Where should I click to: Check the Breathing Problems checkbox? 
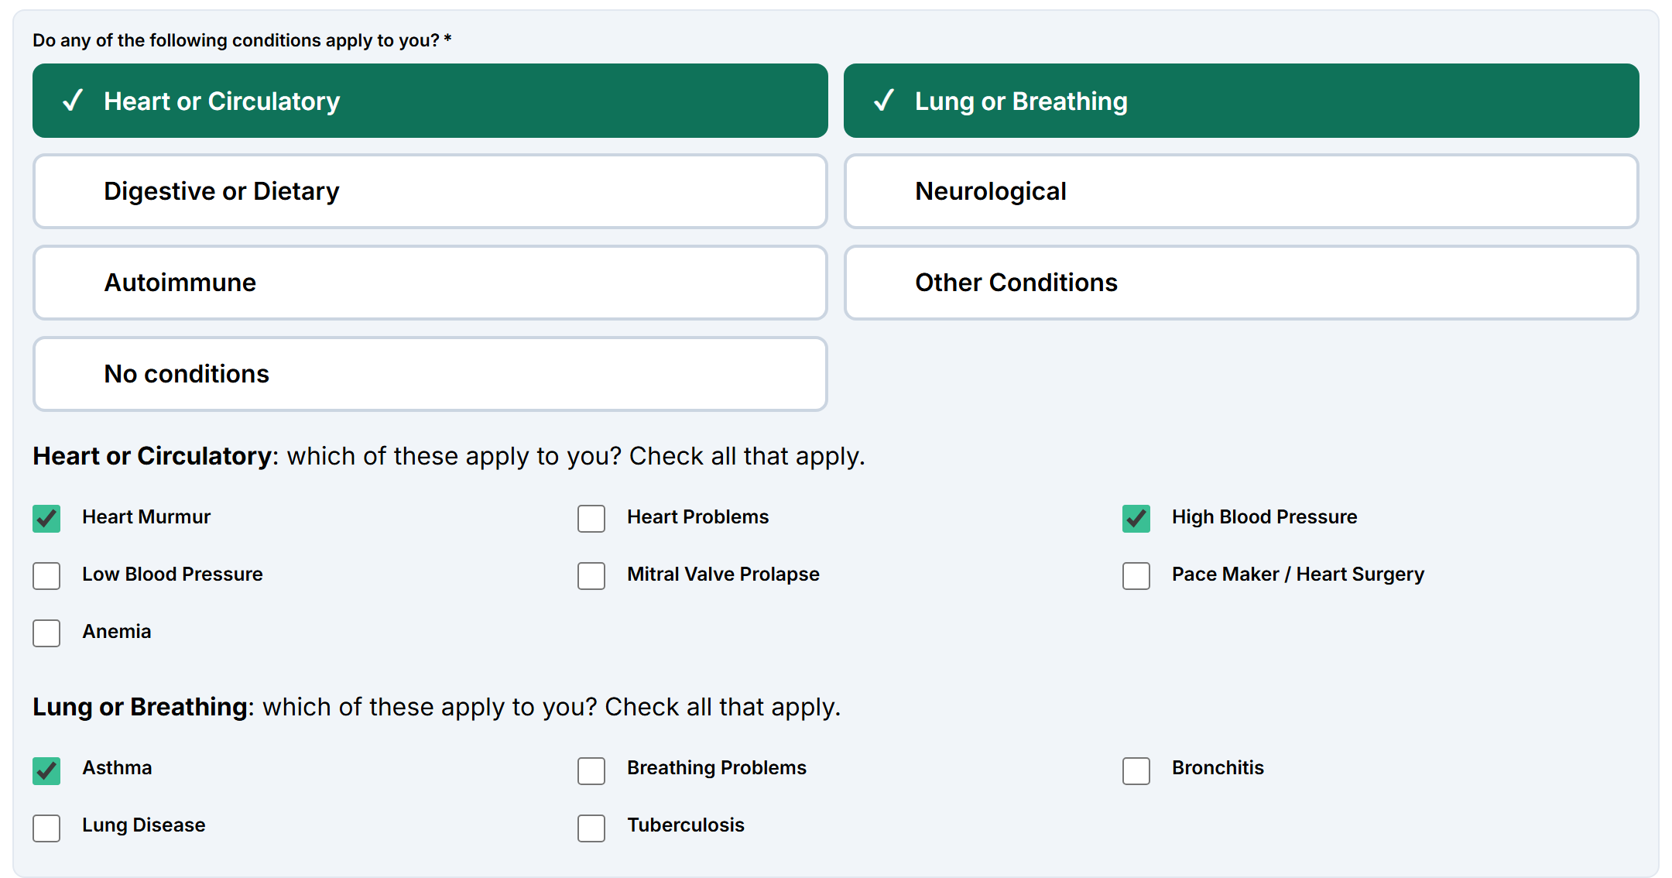[x=591, y=770]
